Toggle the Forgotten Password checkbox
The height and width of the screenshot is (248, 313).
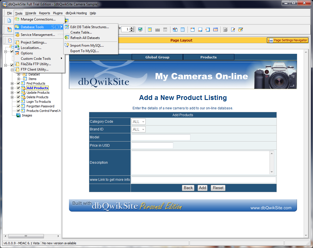18,106
